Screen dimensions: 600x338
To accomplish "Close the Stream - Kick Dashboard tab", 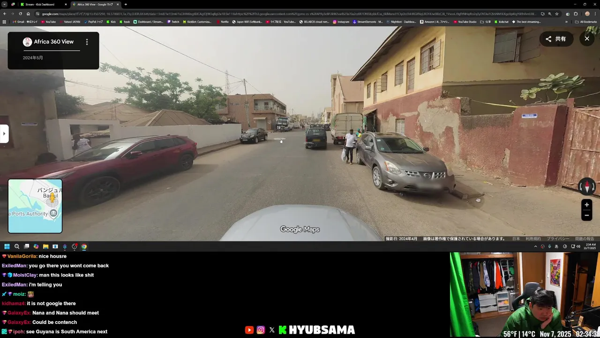I will tap(66, 4).
